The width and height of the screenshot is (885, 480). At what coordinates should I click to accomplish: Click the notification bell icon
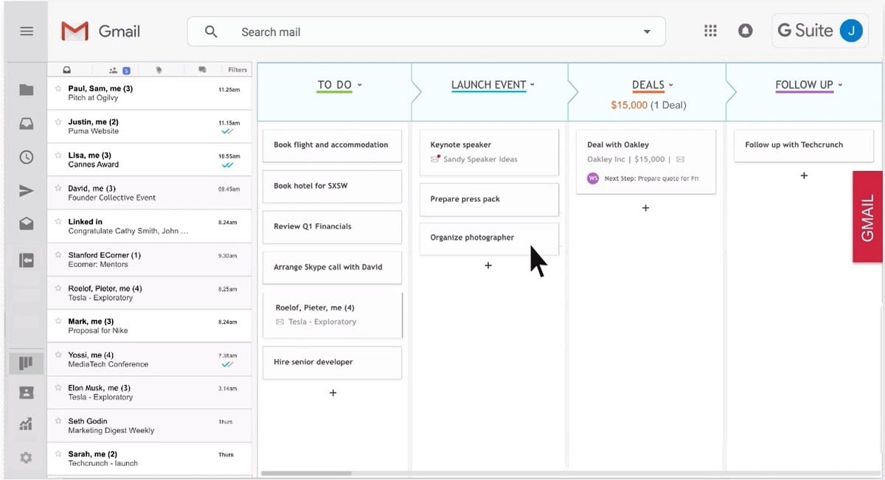745,30
